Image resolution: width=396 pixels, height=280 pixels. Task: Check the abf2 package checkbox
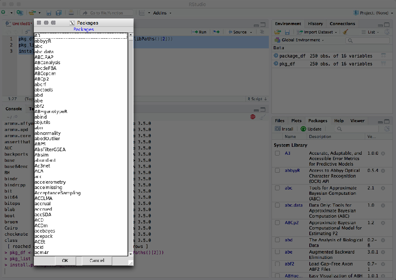pos(277,264)
